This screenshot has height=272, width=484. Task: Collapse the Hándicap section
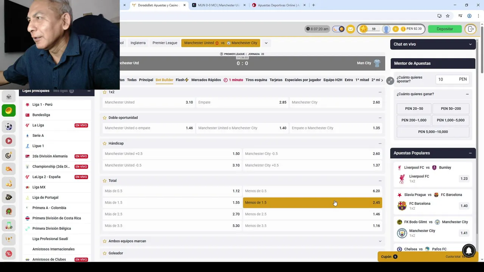point(380,144)
